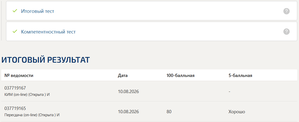Image resolution: width=299 pixels, height=122 pixels.
Task: Click the date in the 037719165 row
Action: tap(128, 111)
